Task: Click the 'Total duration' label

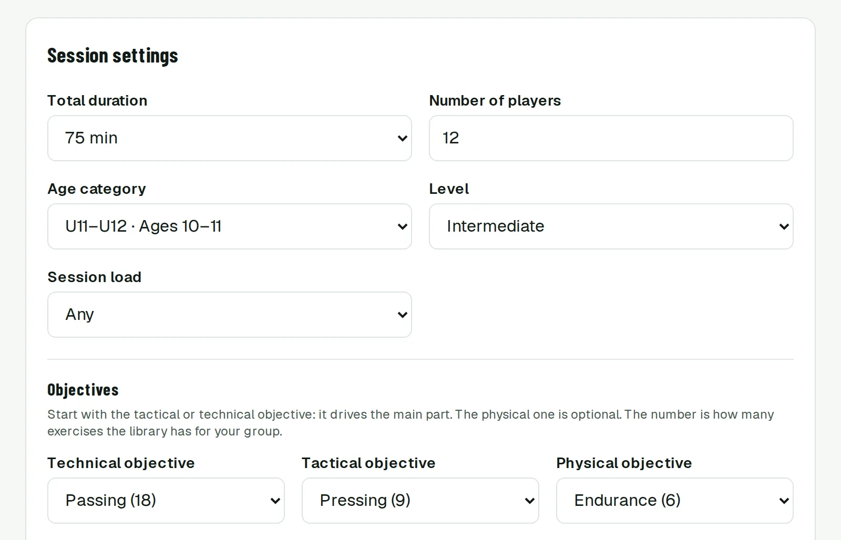Action: pyautogui.click(x=97, y=100)
